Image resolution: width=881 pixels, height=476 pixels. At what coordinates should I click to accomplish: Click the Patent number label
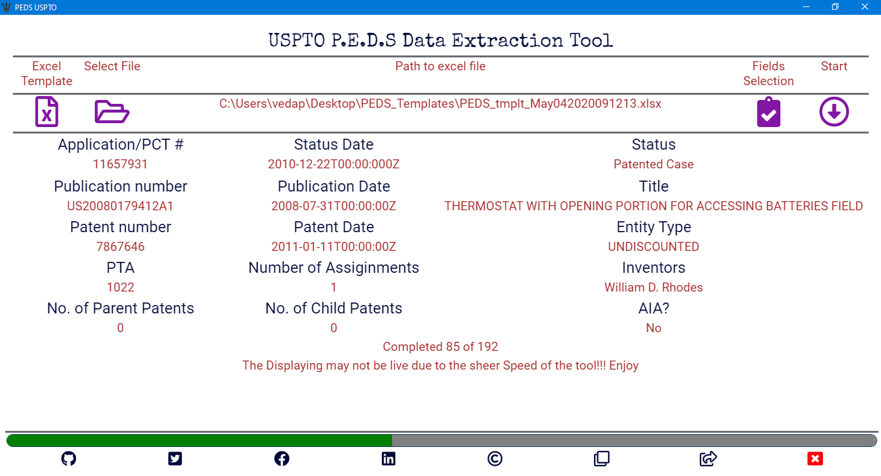click(x=121, y=227)
